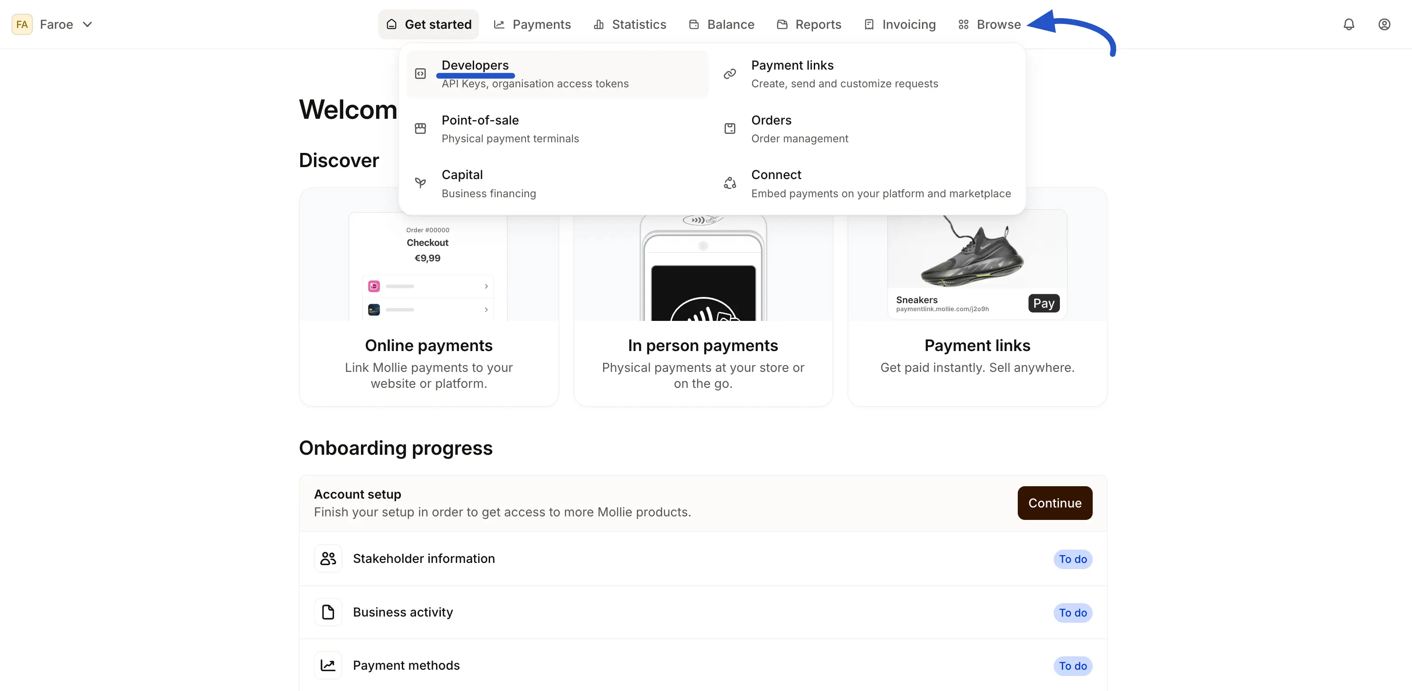Click the Developers code icon
The width and height of the screenshot is (1412, 691).
[x=420, y=74]
